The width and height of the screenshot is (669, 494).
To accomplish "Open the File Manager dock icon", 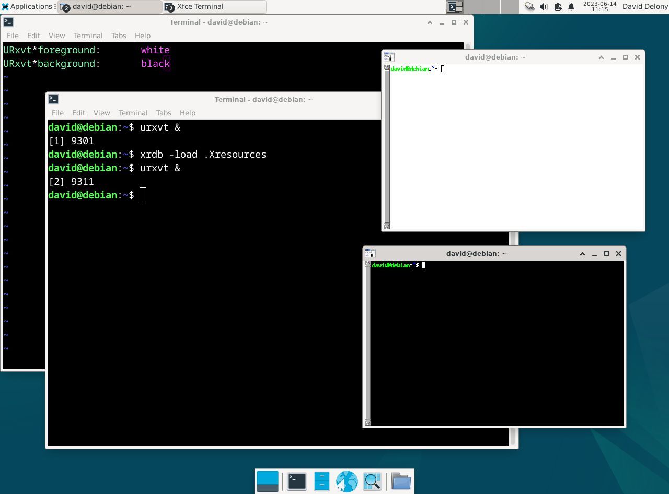I will tap(321, 481).
